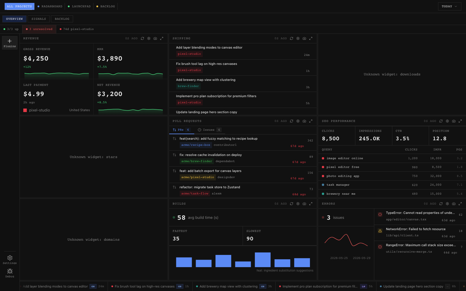Screen dimensions: 466x291
Task: Select the PRs tab
Action: 181,130
